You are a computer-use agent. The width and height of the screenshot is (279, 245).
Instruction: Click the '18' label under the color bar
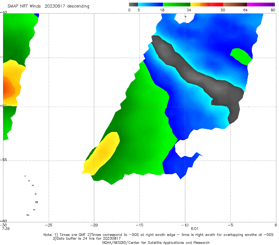pos(162,10)
